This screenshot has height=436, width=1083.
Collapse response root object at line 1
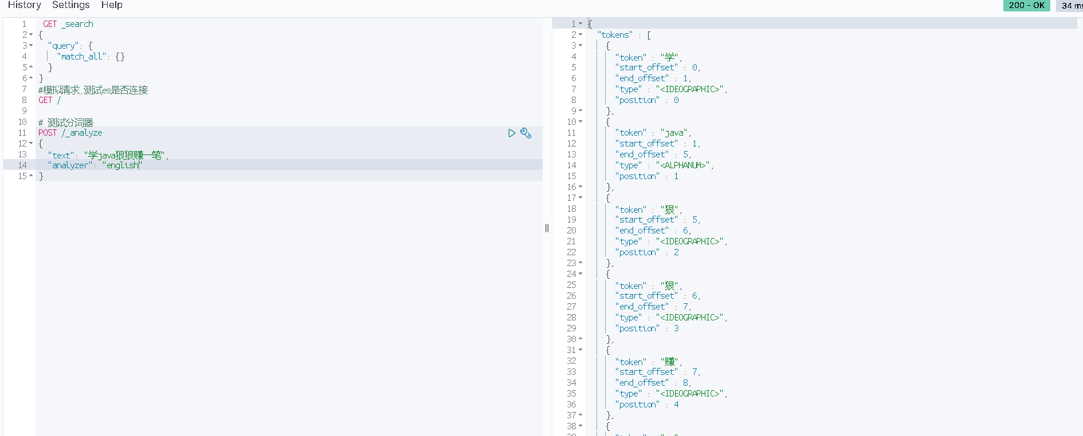(580, 24)
